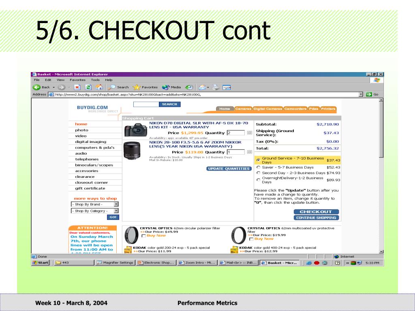Click the UPDATE QUANTITIES button

pyautogui.click(x=229, y=168)
